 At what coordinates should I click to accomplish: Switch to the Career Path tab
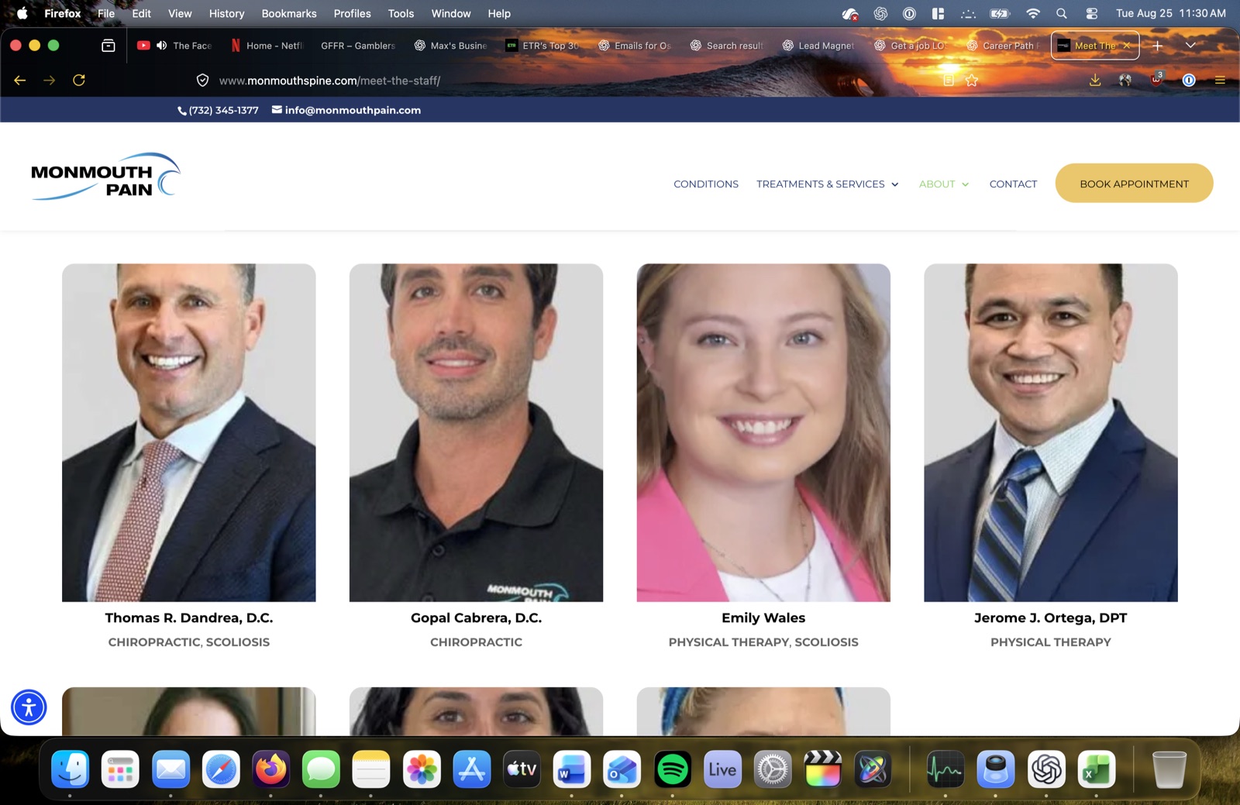pyautogui.click(x=1003, y=46)
